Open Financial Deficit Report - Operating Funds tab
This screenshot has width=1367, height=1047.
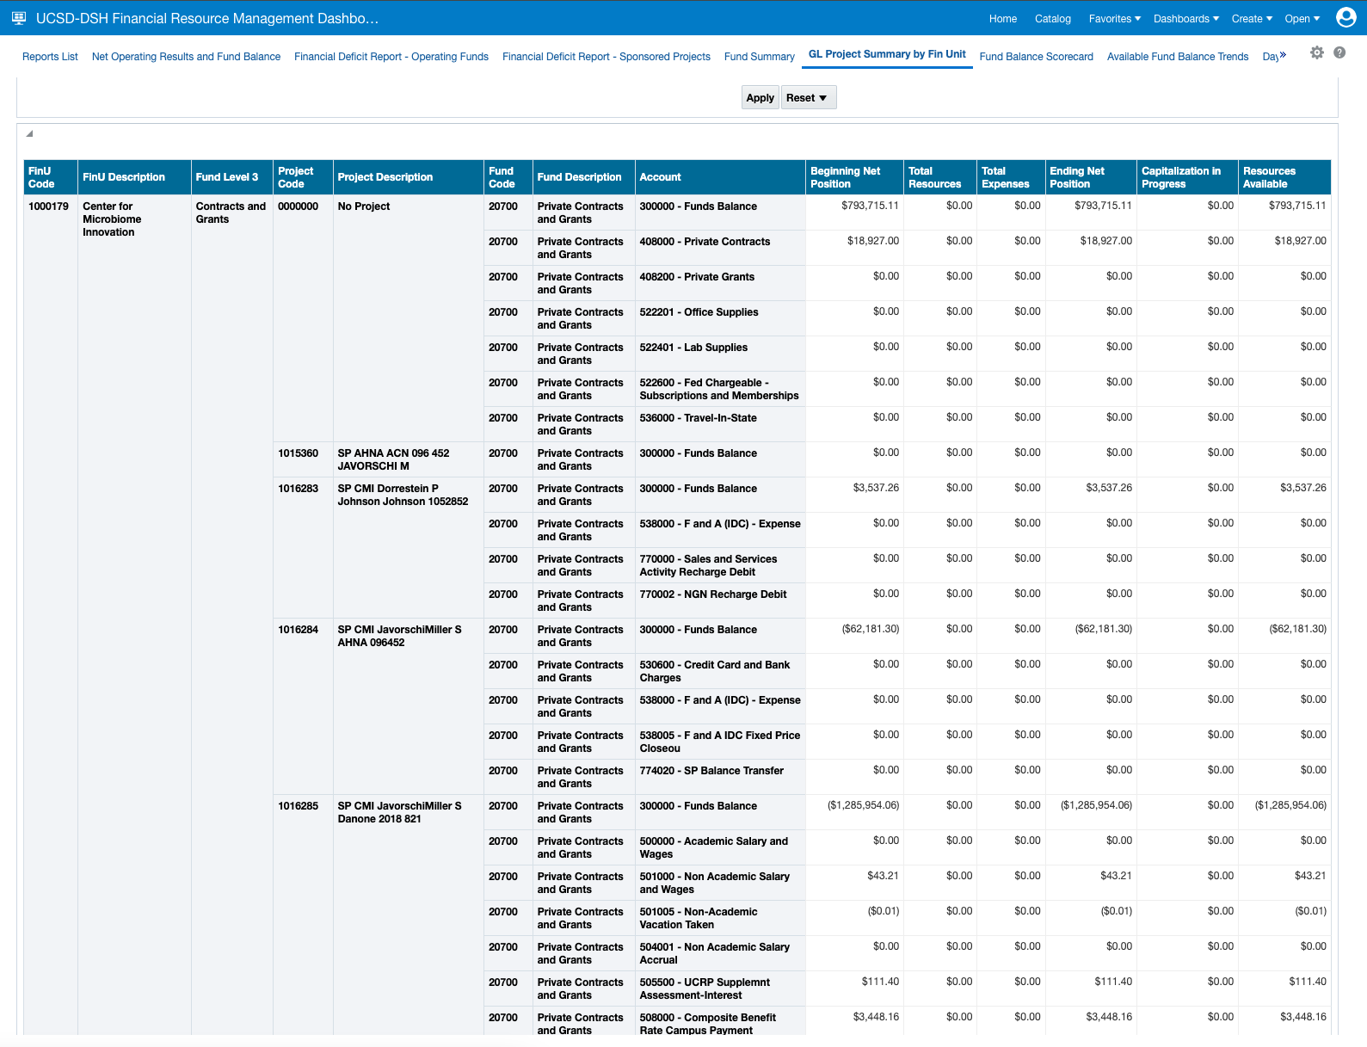pyautogui.click(x=391, y=57)
